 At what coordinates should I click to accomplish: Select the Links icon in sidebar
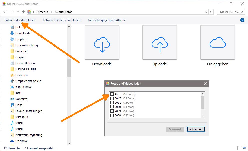tap(12, 105)
